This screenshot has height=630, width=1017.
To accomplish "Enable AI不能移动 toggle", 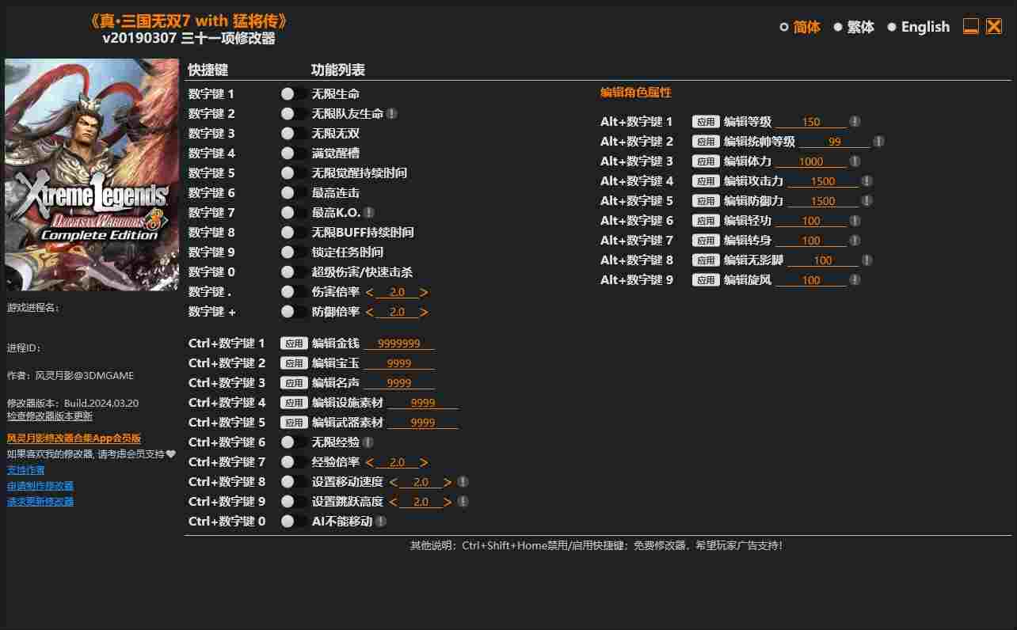I will (294, 522).
